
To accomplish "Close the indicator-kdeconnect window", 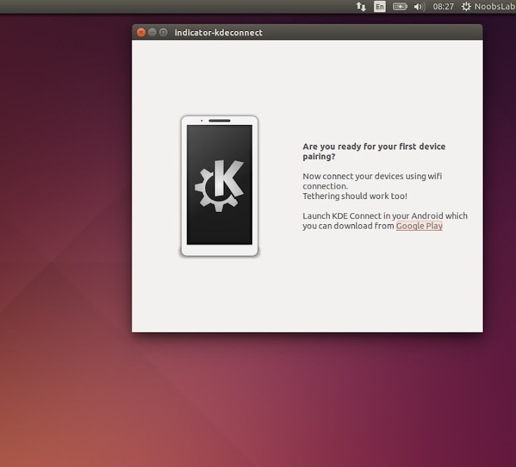I will pyautogui.click(x=141, y=32).
